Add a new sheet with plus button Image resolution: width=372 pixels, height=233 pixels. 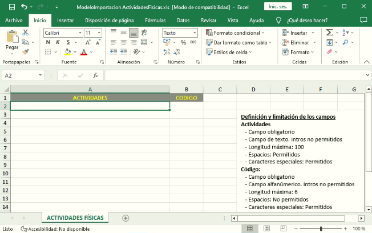point(126,218)
